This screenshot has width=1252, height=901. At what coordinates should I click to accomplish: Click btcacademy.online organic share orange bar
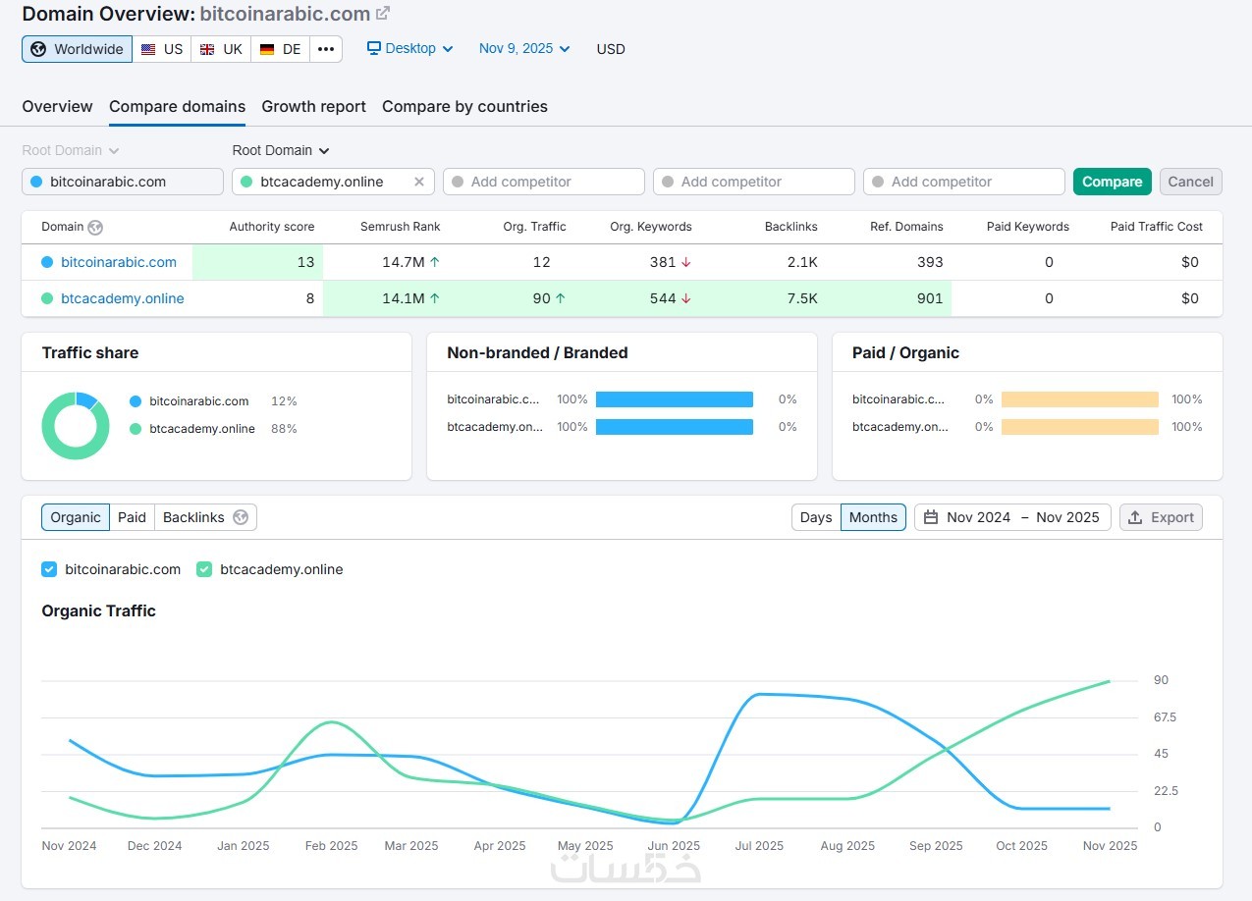tap(1080, 427)
